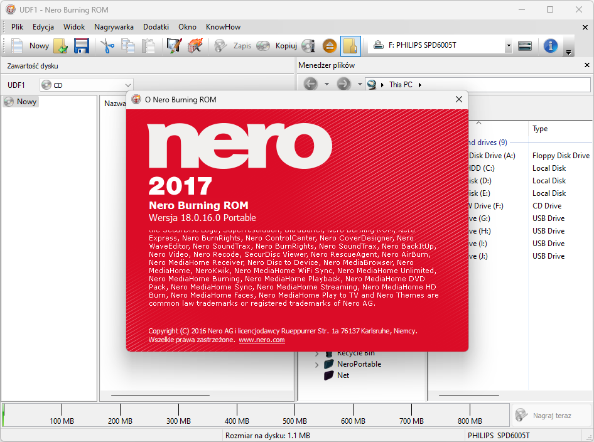The height and width of the screenshot is (442, 594).
Task: Select the Nowy disc tree item
Action: [x=21, y=102]
